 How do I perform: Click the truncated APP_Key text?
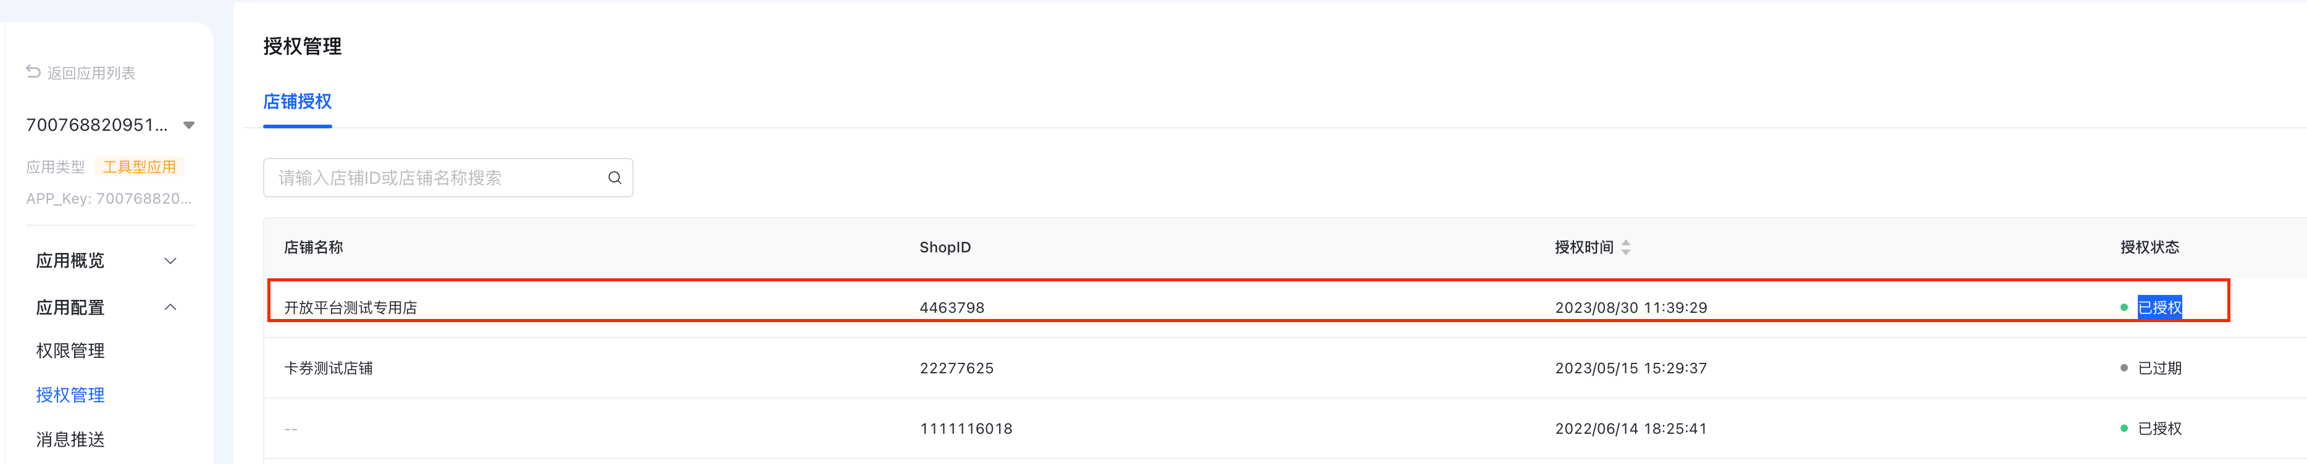coord(108,199)
